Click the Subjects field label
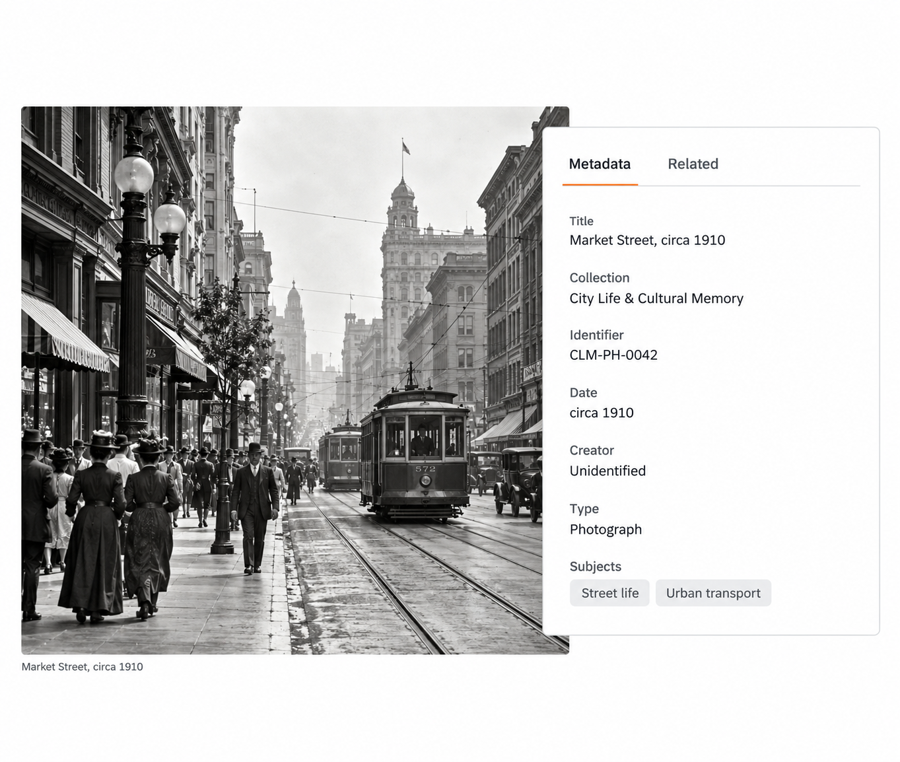This screenshot has width=900, height=762. (x=596, y=567)
